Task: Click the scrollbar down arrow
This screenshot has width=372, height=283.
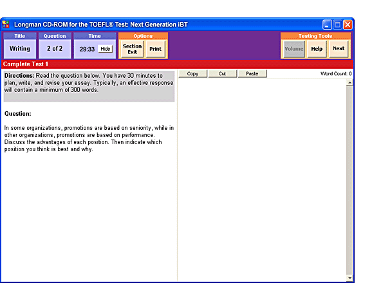Action: pyautogui.click(x=349, y=278)
